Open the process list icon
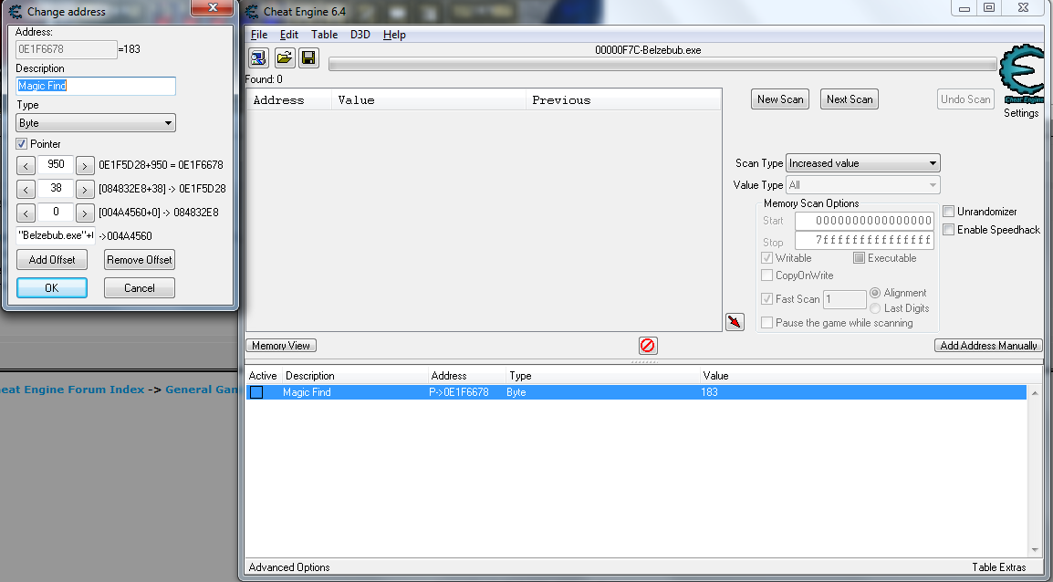This screenshot has height=582, width=1053. click(258, 57)
